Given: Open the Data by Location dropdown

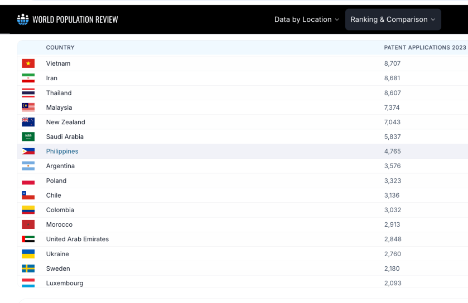Looking at the screenshot, I should click(306, 19).
